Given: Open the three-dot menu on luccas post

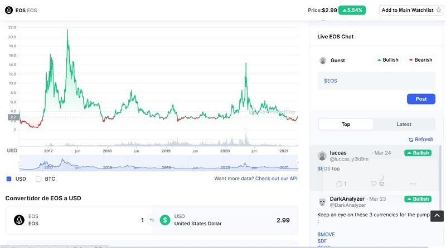Looking at the screenshot, I should tap(413, 183).
